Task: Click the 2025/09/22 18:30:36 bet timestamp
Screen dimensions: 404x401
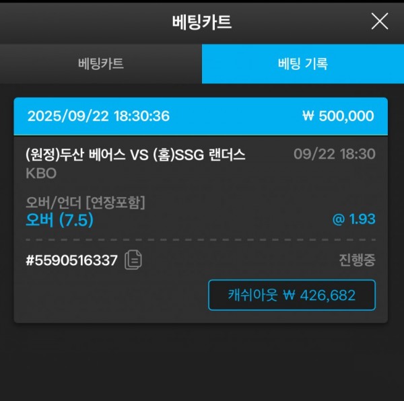Action: click(99, 116)
